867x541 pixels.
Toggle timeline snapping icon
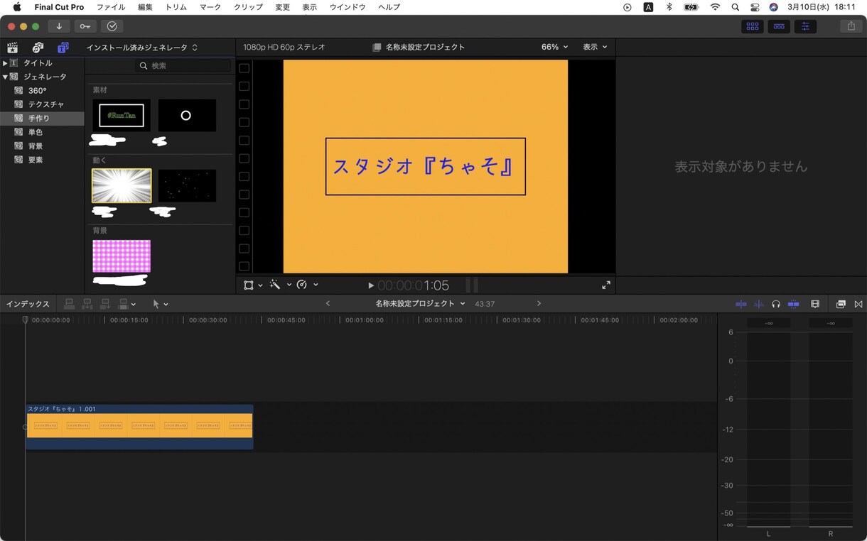(x=793, y=304)
